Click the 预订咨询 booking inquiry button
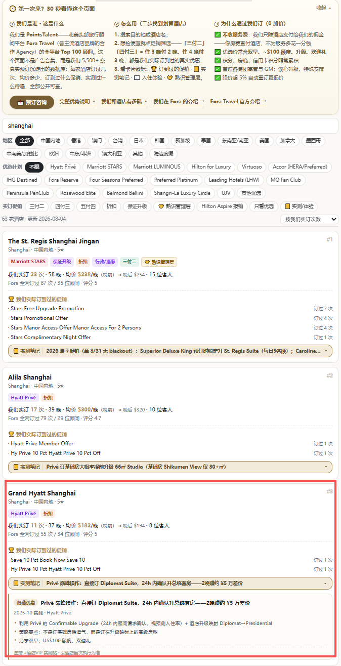Viewport: 341px width, 666px height. (x=32, y=102)
